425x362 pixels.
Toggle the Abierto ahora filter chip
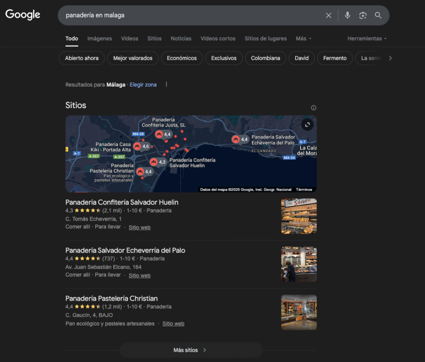(x=82, y=58)
